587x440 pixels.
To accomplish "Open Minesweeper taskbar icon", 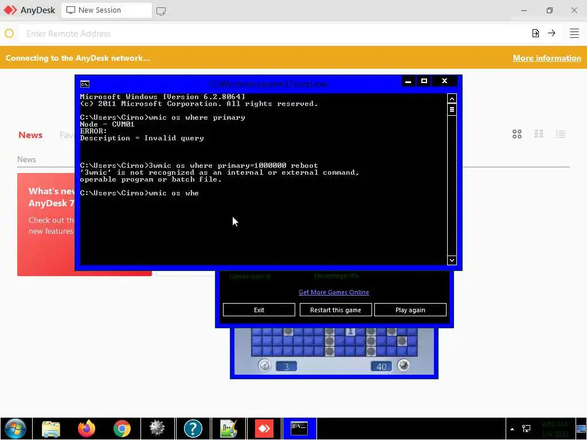I will tap(157, 429).
